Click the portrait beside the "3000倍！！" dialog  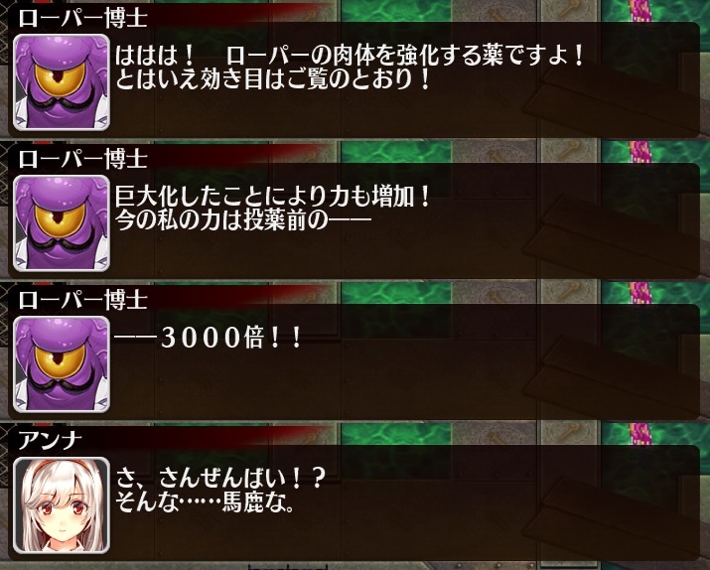click(62, 364)
